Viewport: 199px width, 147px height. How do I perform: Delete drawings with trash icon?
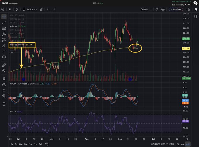(4, 104)
